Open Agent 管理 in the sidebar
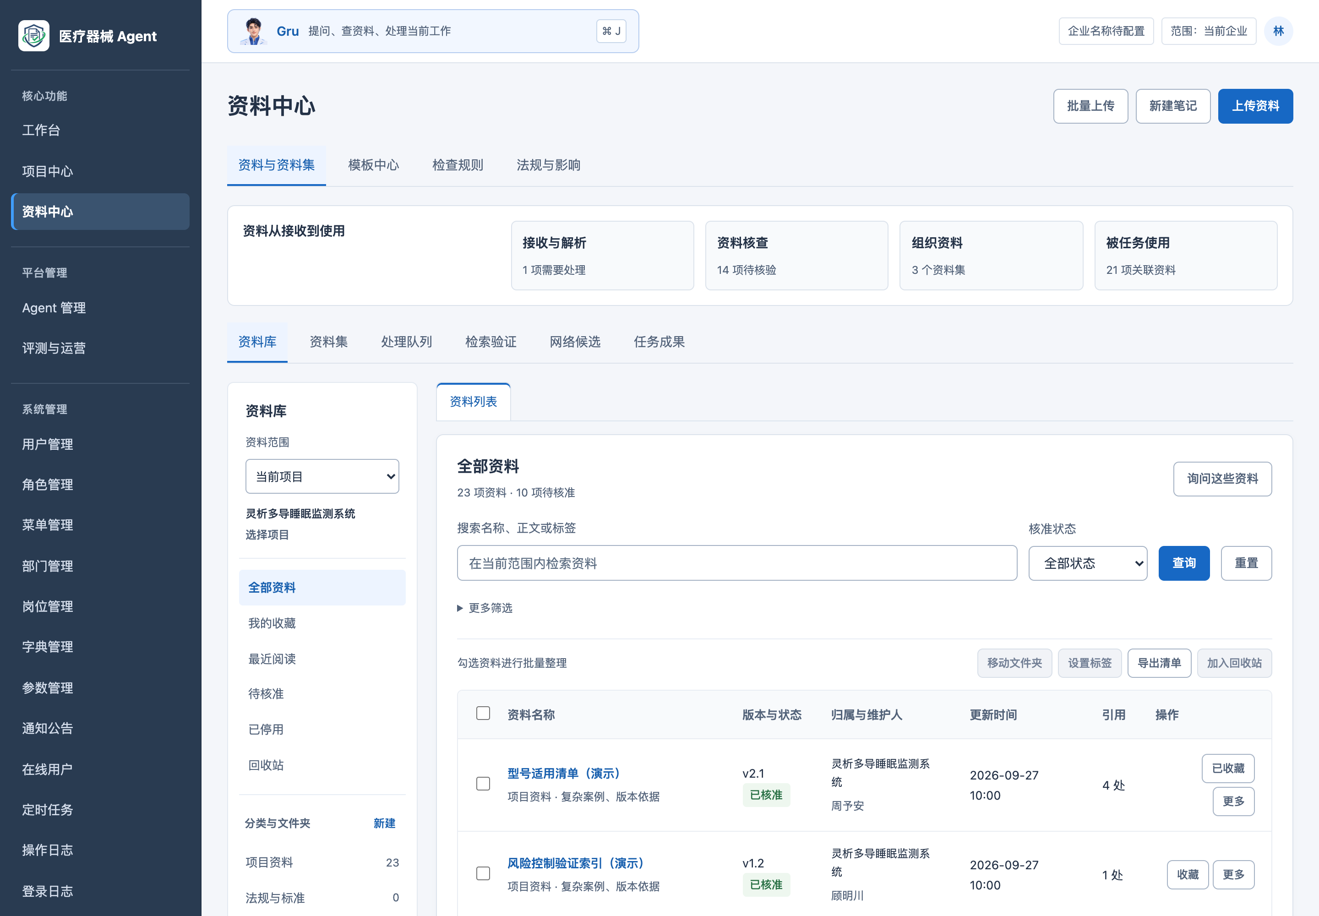 point(100,308)
